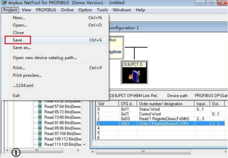Minimize the Anybus NetTool window
This screenshot has width=228, height=158.
pos(200,3)
